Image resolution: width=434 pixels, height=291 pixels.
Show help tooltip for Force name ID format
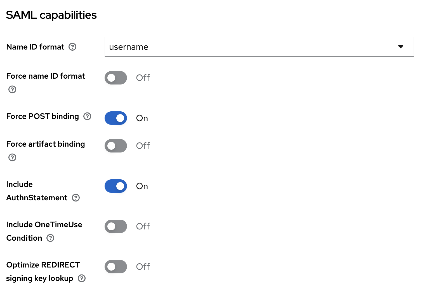[12, 90]
